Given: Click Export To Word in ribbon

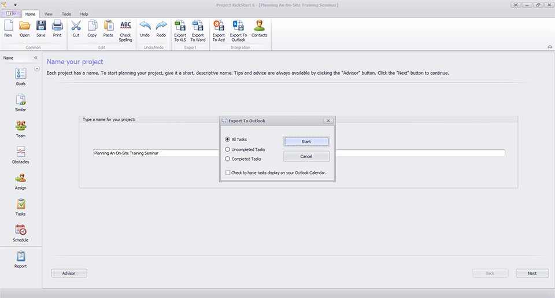Looking at the screenshot, I should click(198, 31).
